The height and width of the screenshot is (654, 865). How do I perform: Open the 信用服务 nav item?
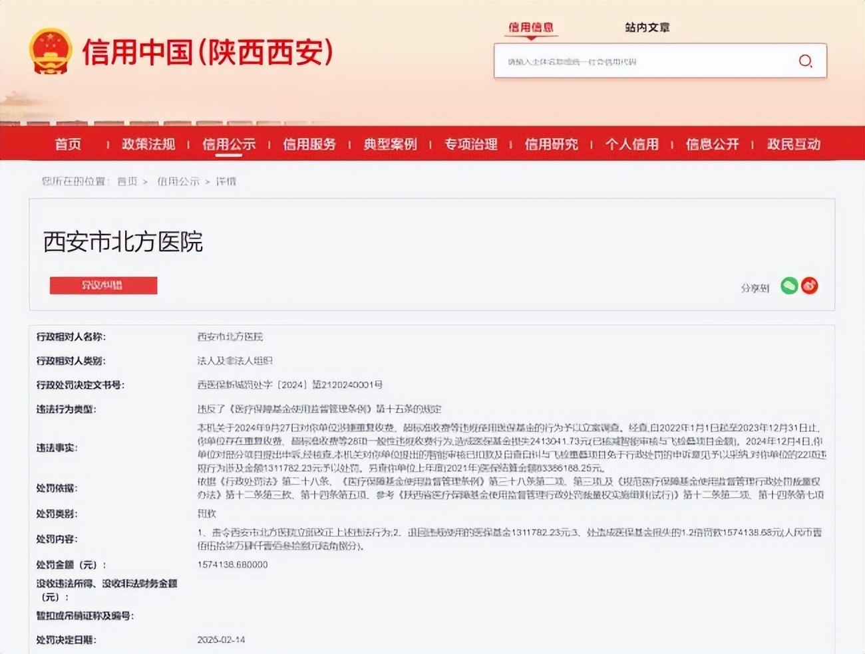[309, 144]
